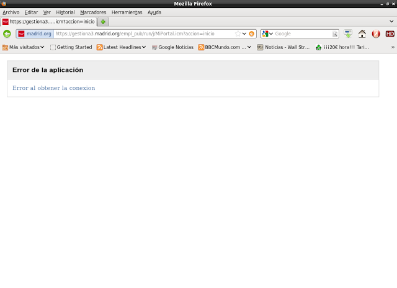Open the Herramientas menu

pyautogui.click(x=127, y=12)
